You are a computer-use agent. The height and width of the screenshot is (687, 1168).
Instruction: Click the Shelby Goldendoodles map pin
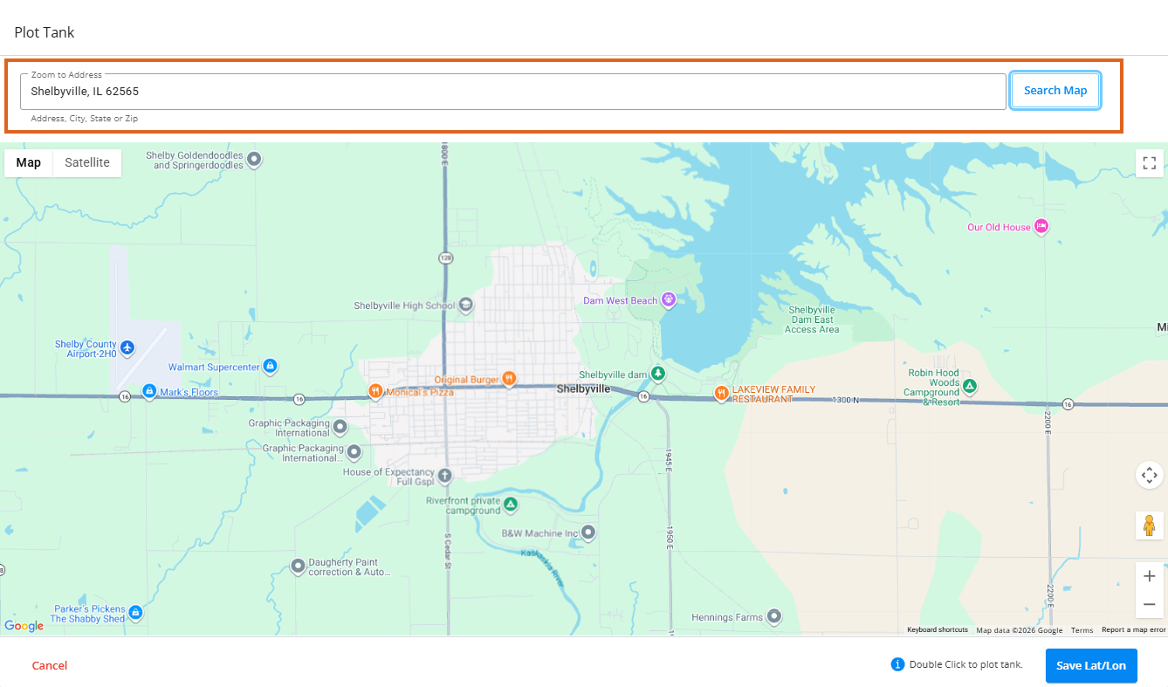[254, 160]
